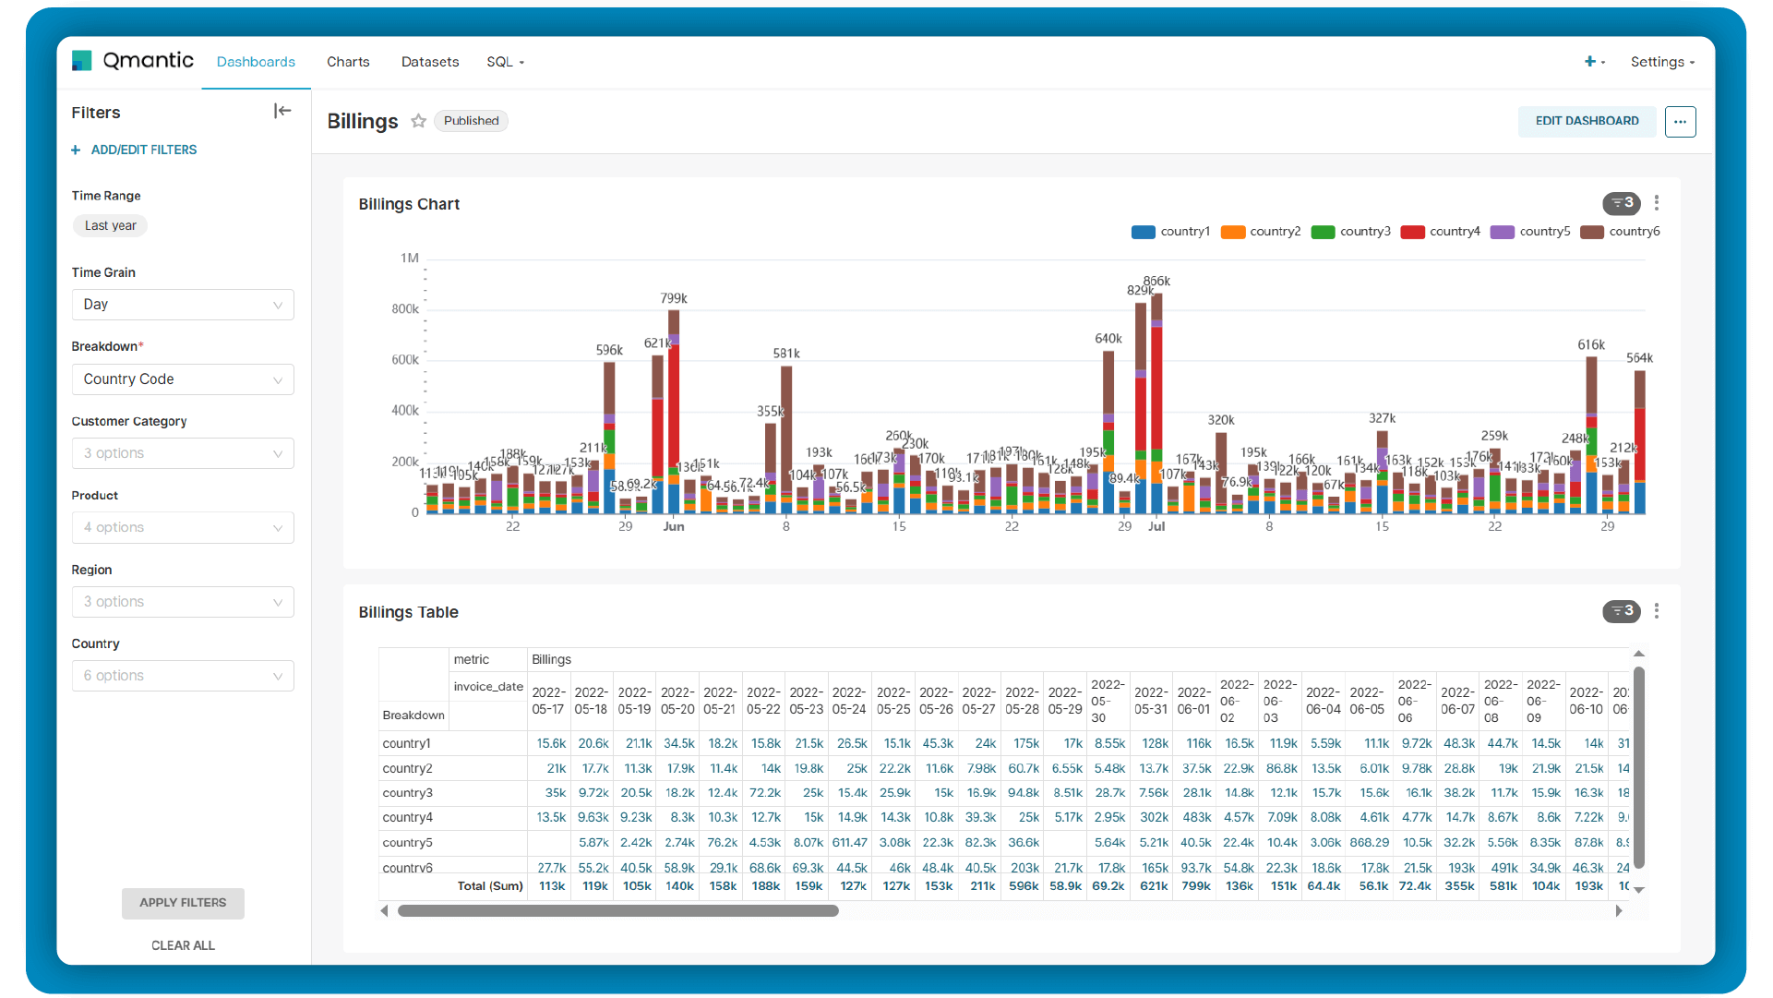Screen dimensions: 1773x998
Task: Open Billings Chart kebab options menu
Action: coord(1657,203)
